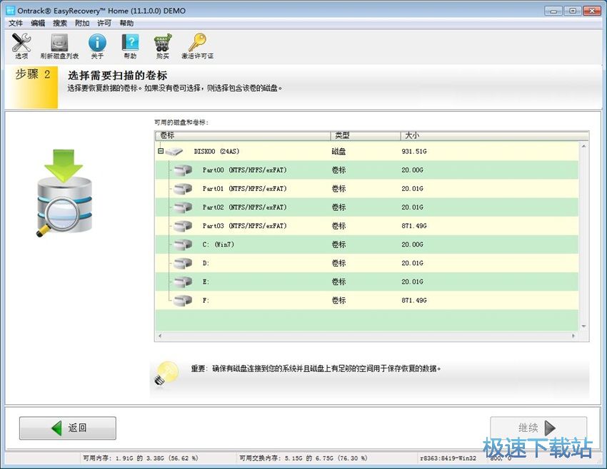
Task: Select the D: volume label
Action: [x=206, y=263]
